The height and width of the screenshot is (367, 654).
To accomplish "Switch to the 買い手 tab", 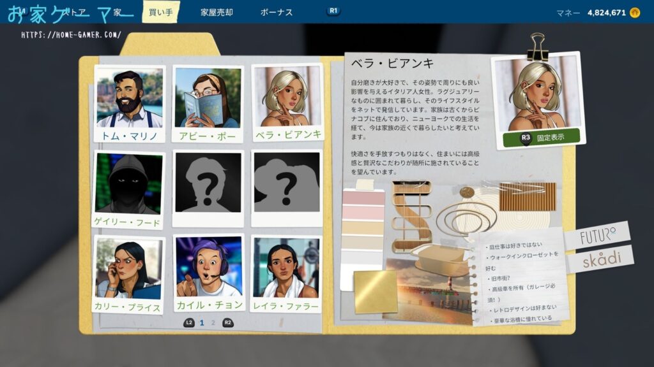I will click(160, 12).
